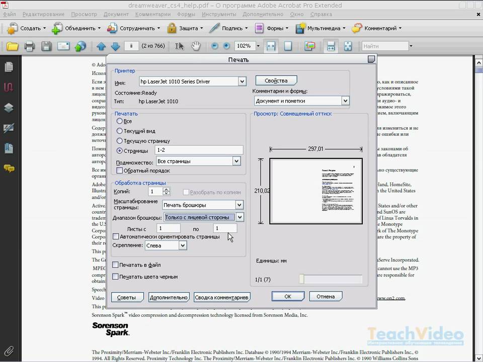The image size is (483, 362).
Task: Click the 'Листы с' start field
Action: point(168,228)
